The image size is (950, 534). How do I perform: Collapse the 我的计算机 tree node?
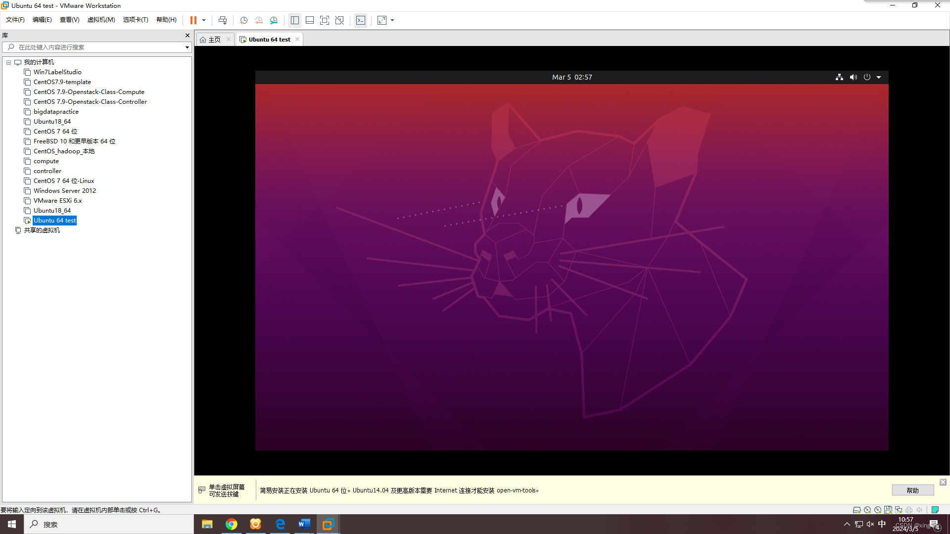click(x=8, y=62)
